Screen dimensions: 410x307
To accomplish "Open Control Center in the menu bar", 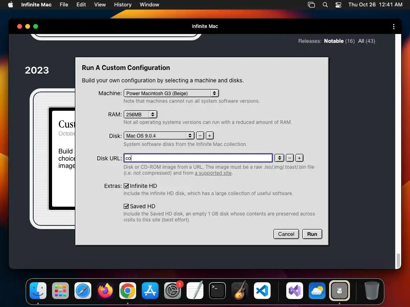I will (338, 4).
